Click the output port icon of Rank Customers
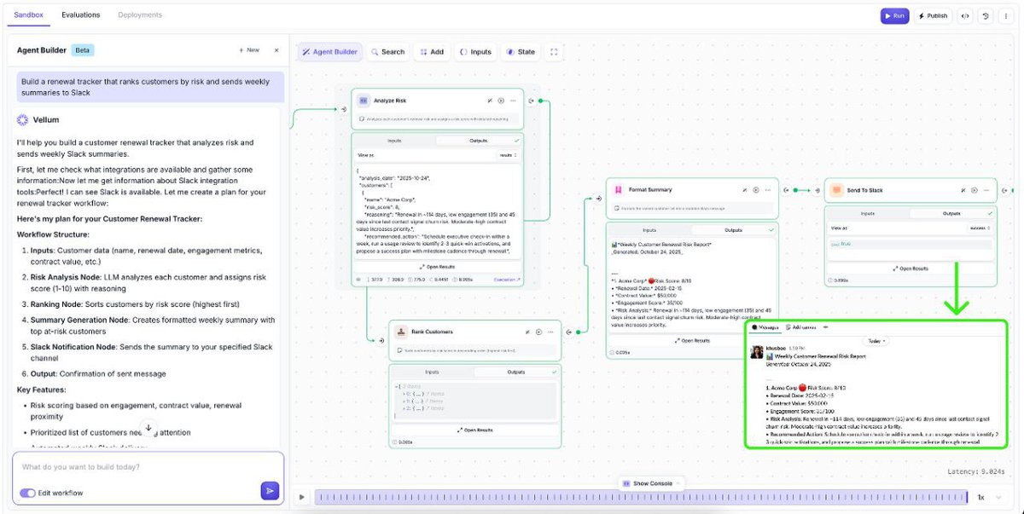 click(x=568, y=332)
